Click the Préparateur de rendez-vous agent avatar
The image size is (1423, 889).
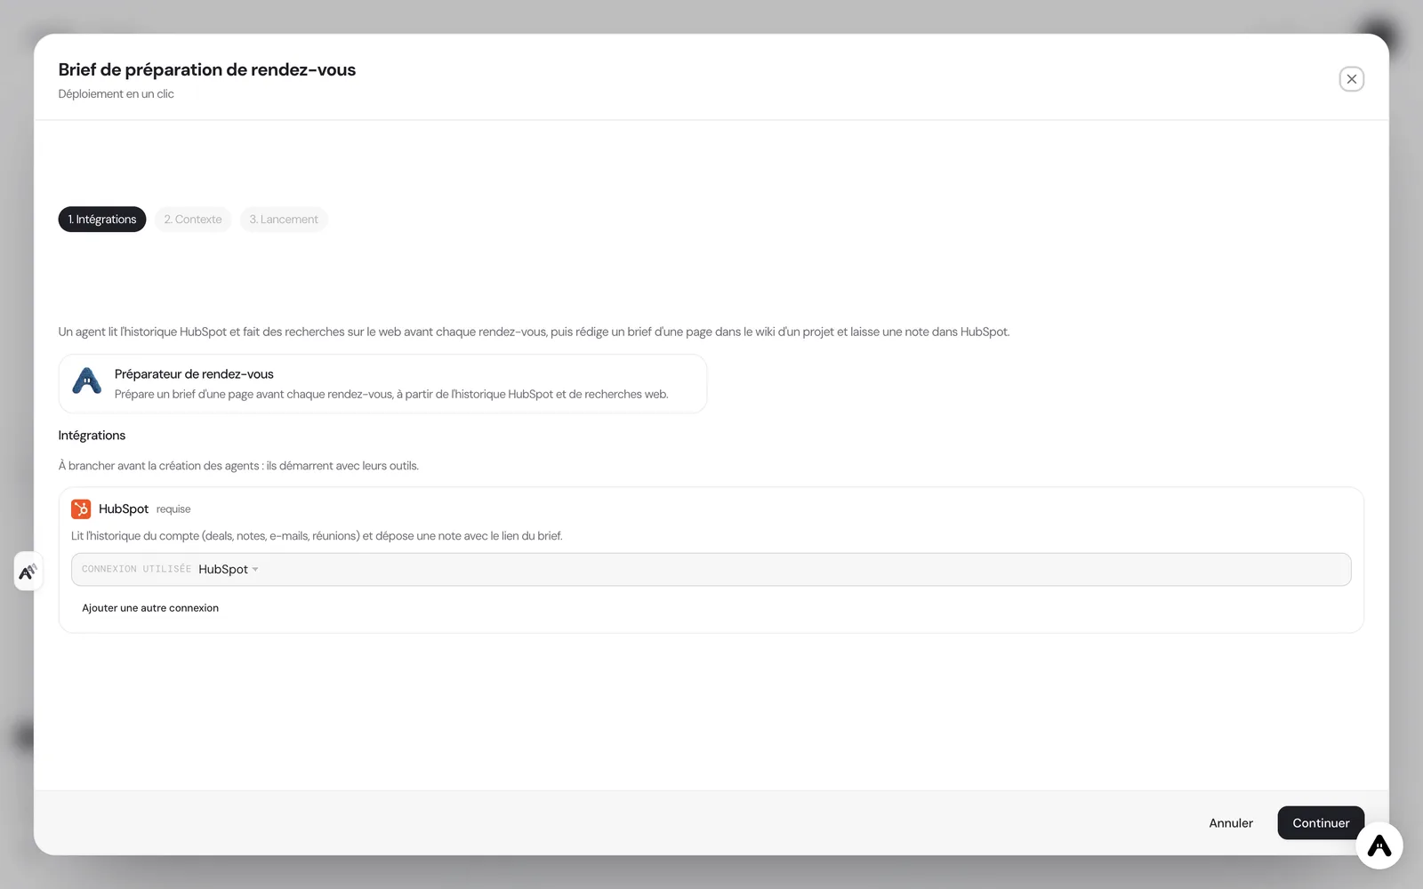click(86, 382)
